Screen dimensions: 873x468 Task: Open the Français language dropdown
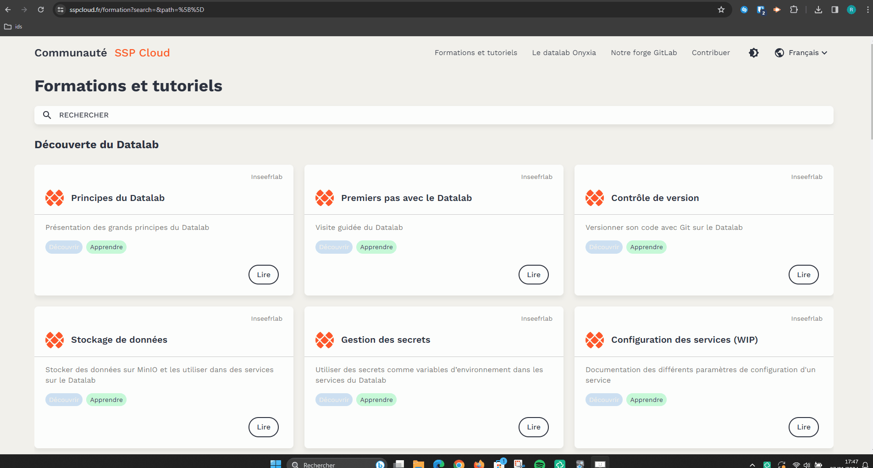point(808,53)
